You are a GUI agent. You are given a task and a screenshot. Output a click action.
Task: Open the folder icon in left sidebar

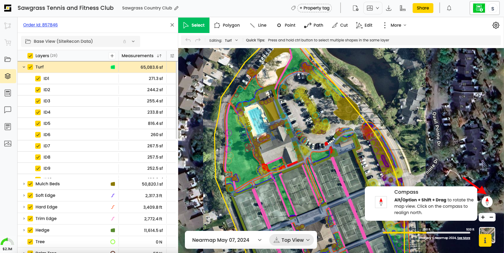coord(8,59)
